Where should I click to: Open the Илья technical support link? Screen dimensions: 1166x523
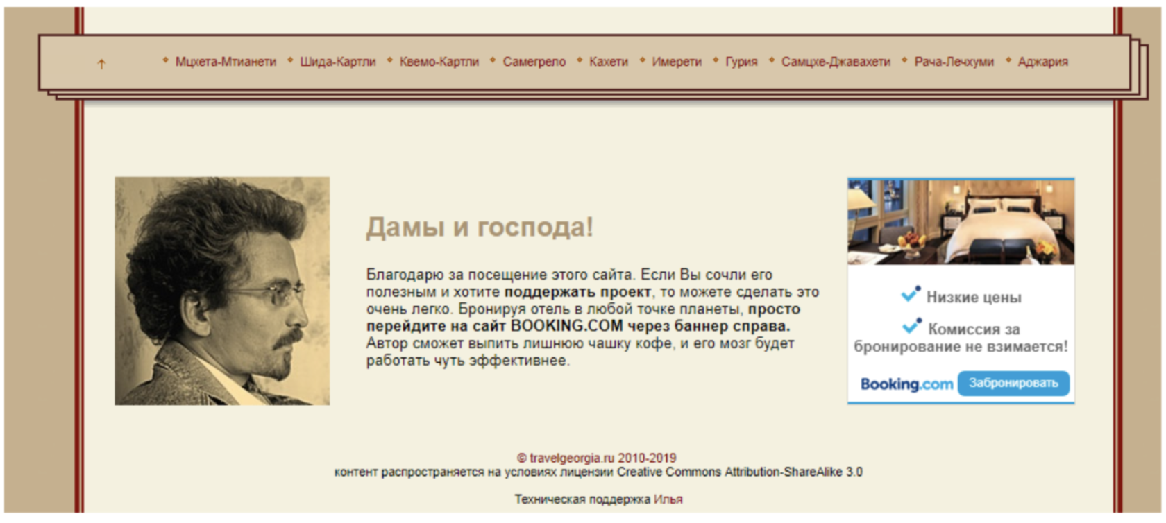click(x=668, y=499)
